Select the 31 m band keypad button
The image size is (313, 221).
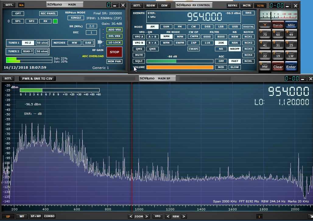(278, 45)
